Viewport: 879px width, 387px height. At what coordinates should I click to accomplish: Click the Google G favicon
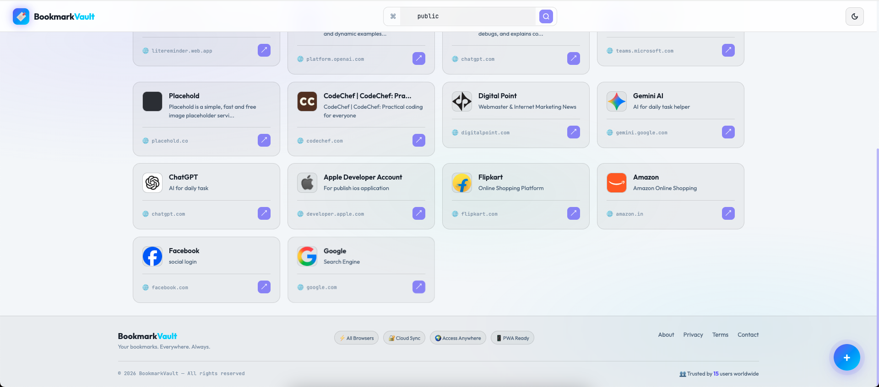pos(307,256)
